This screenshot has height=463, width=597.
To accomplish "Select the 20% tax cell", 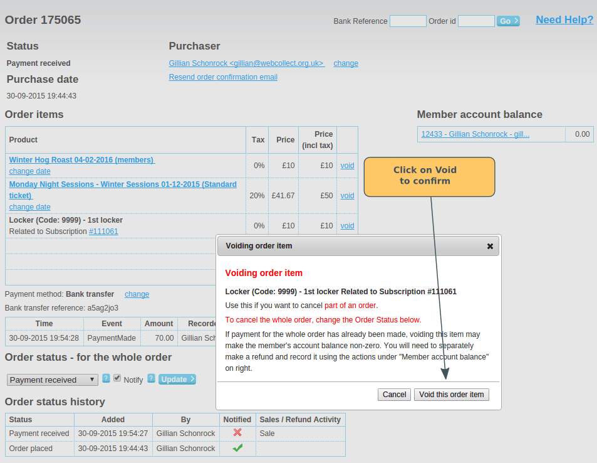I will (257, 196).
